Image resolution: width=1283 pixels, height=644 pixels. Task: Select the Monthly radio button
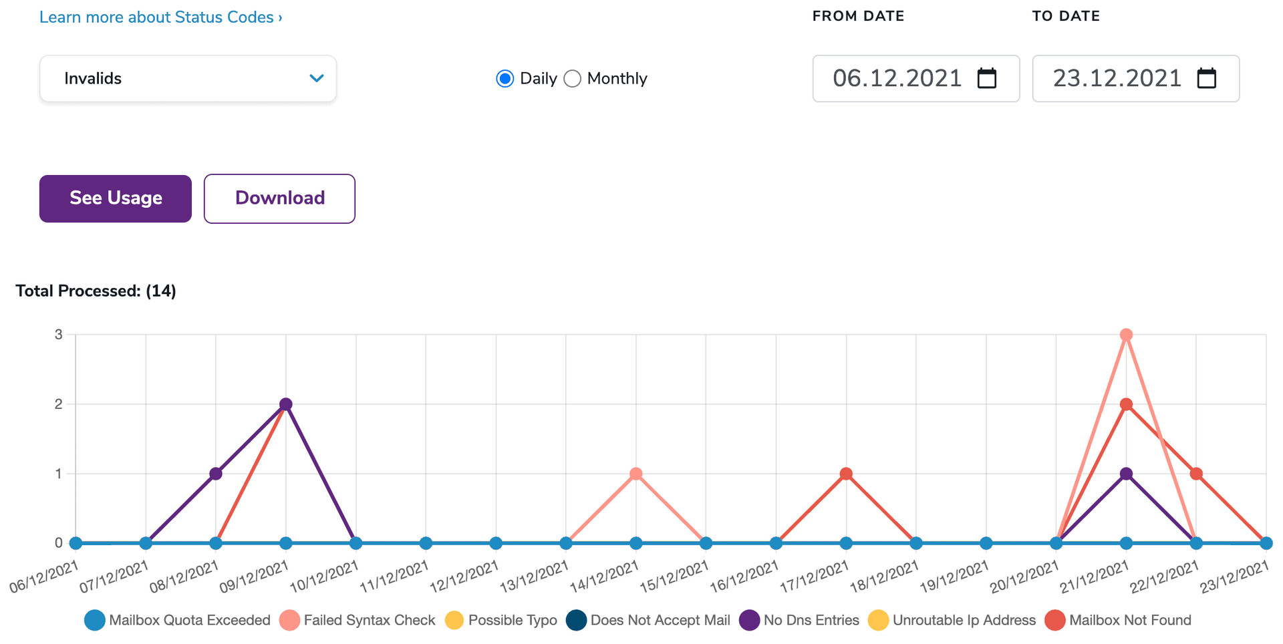[x=572, y=79]
